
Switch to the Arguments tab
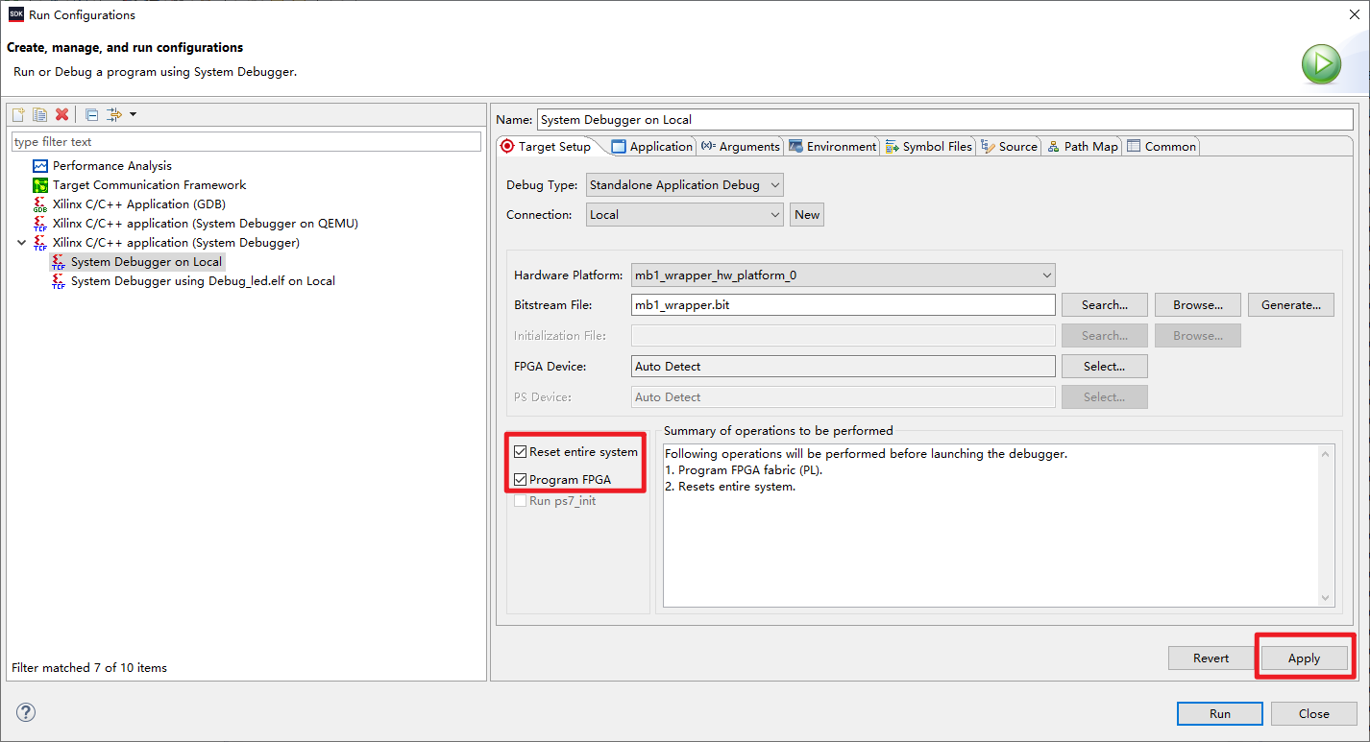[741, 147]
